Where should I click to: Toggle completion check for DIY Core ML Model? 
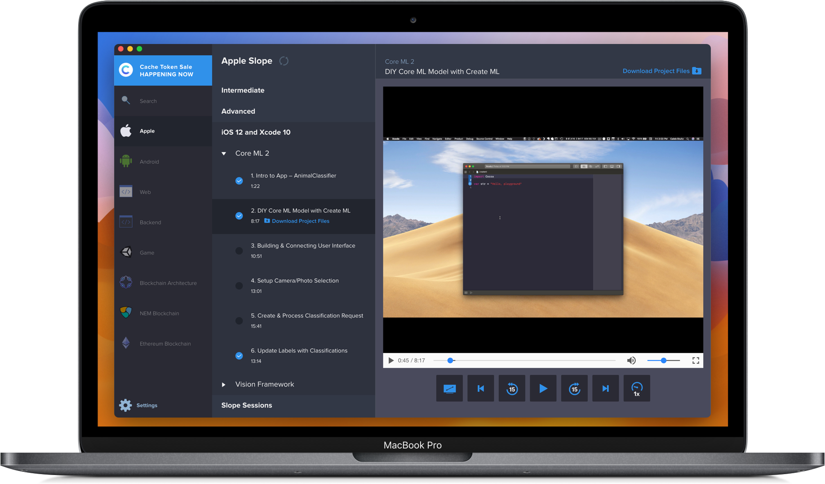[x=239, y=216]
